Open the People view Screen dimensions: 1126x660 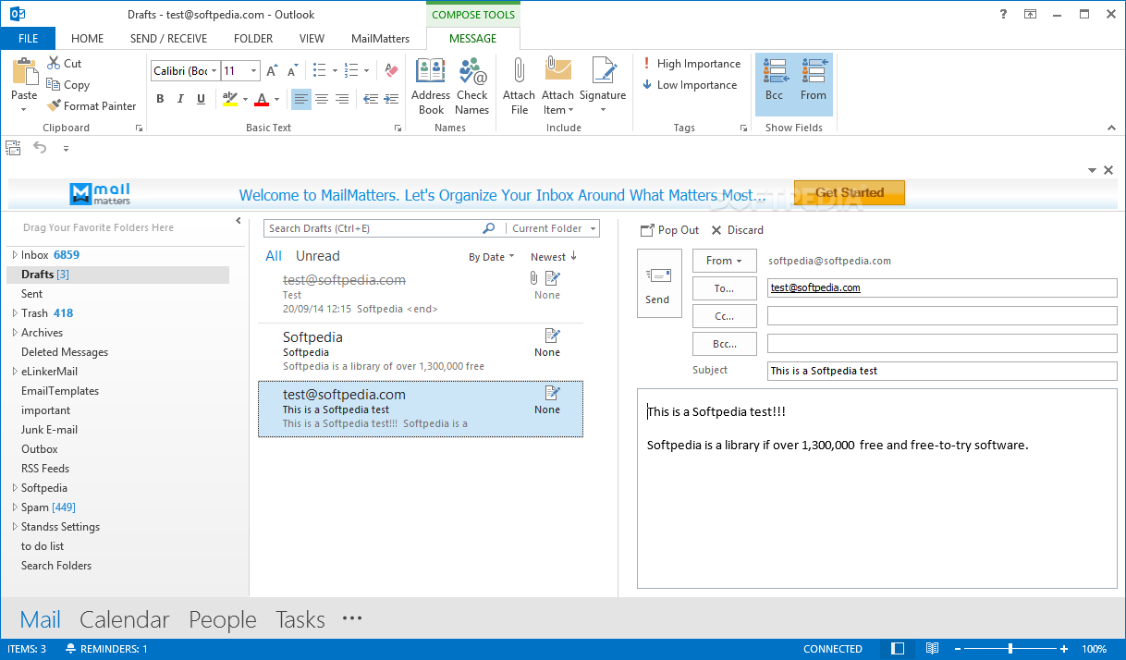[x=223, y=619]
